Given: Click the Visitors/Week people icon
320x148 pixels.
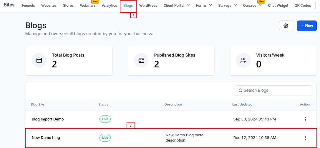Looking at the screenshot, I should (x=243, y=60).
